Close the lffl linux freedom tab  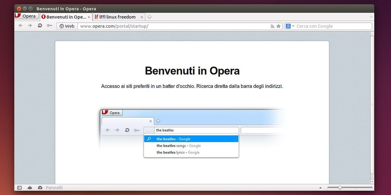[x=142, y=17]
